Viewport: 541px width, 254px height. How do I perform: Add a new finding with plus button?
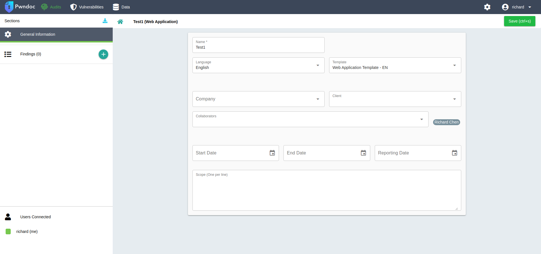[x=103, y=54]
